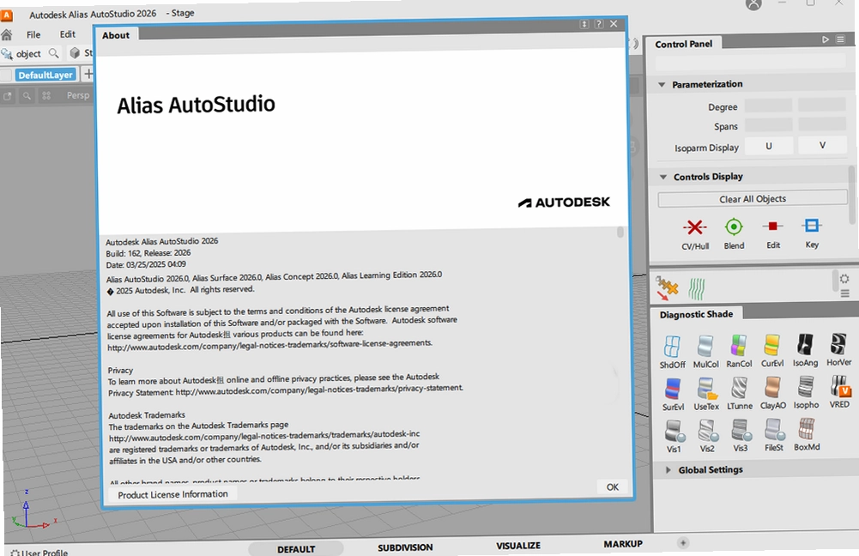
Task: Click the Control Panel play arrow icon
Action: [x=826, y=39]
